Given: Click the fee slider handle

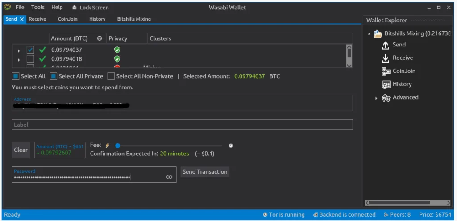Looking at the screenshot, I should 117,146.
